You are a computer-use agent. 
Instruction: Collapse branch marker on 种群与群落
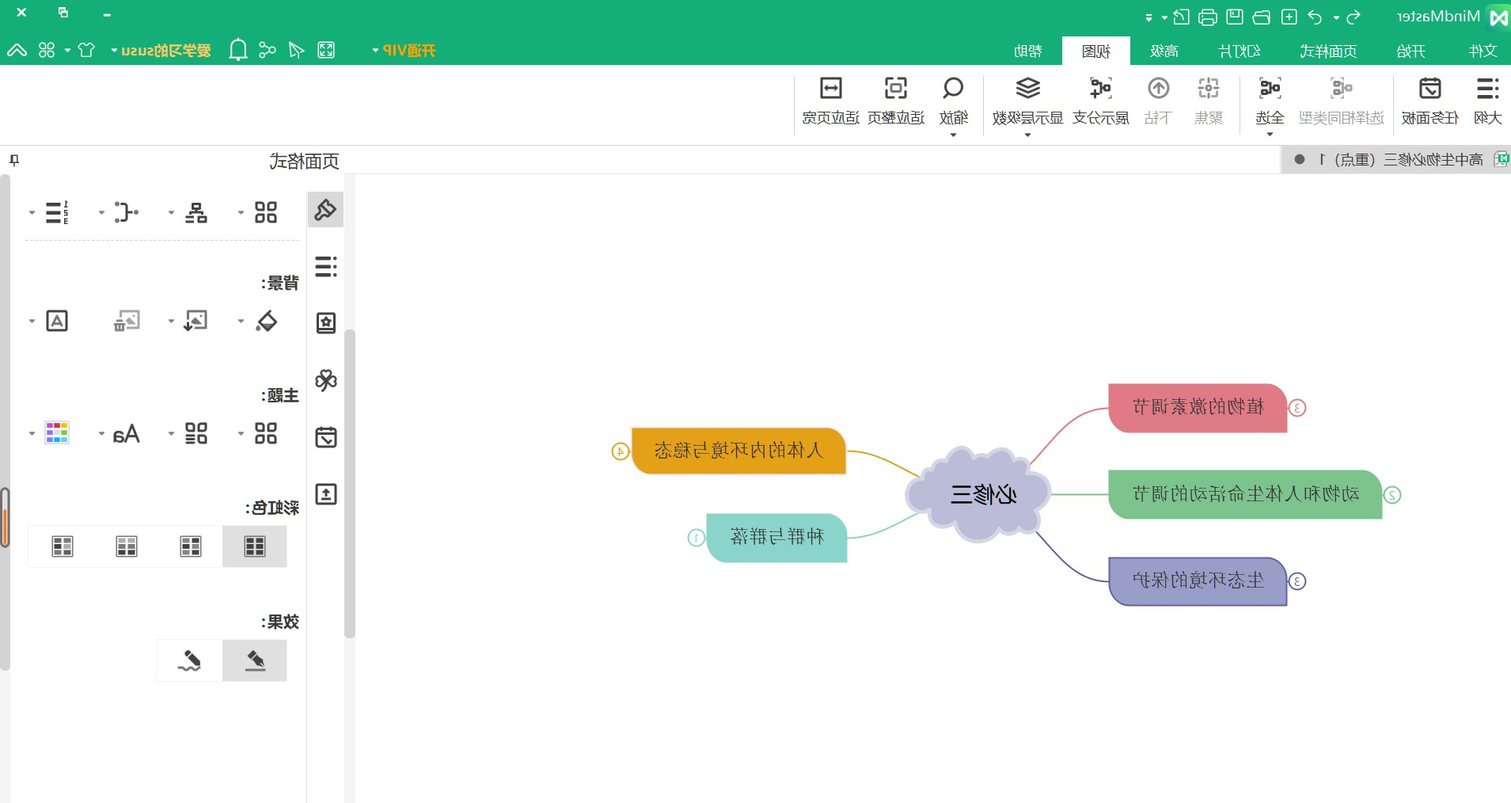click(x=696, y=539)
